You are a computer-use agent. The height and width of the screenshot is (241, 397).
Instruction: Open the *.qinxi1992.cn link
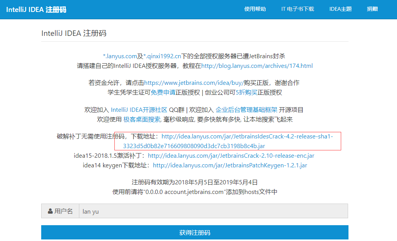tap(162, 56)
